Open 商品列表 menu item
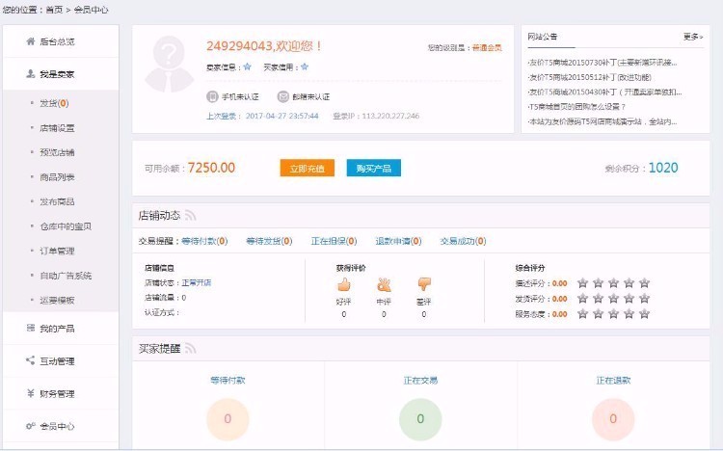723x451 pixels. [57, 177]
